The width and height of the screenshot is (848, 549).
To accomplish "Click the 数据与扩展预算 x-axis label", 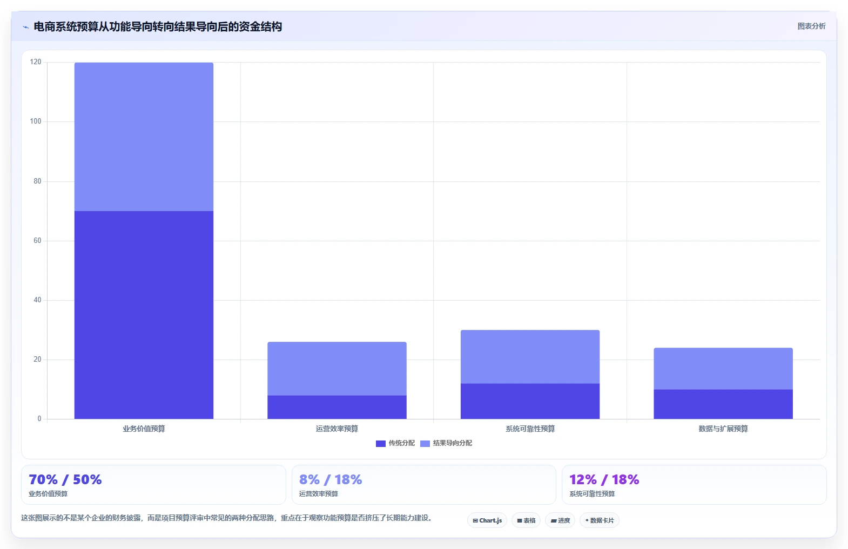I will 723,429.
